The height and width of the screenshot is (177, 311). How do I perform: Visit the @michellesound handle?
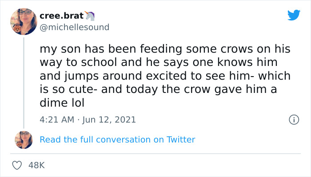(x=74, y=27)
